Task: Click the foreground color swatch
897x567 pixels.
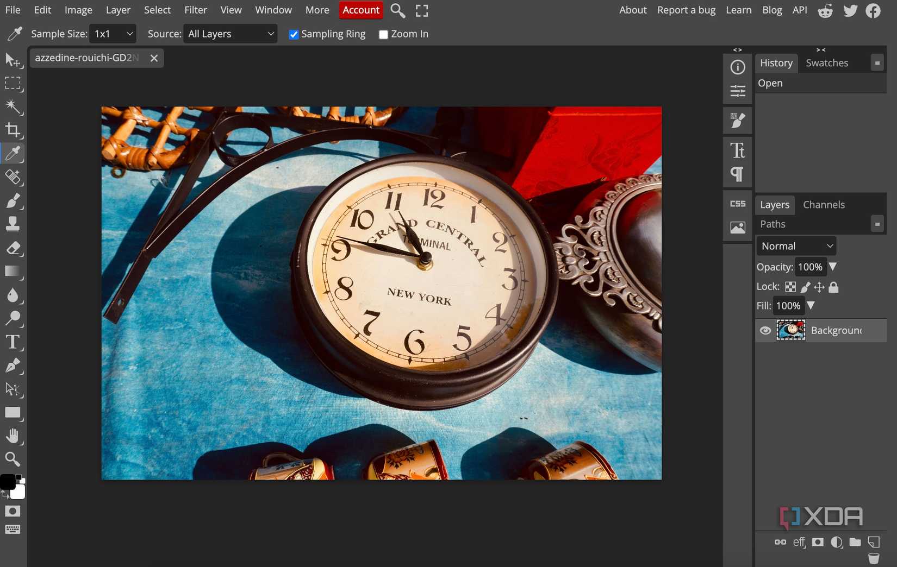Action: pyautogui.click(x=8, y=482)
